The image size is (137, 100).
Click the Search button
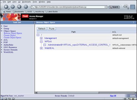click(x=114, y=7)
